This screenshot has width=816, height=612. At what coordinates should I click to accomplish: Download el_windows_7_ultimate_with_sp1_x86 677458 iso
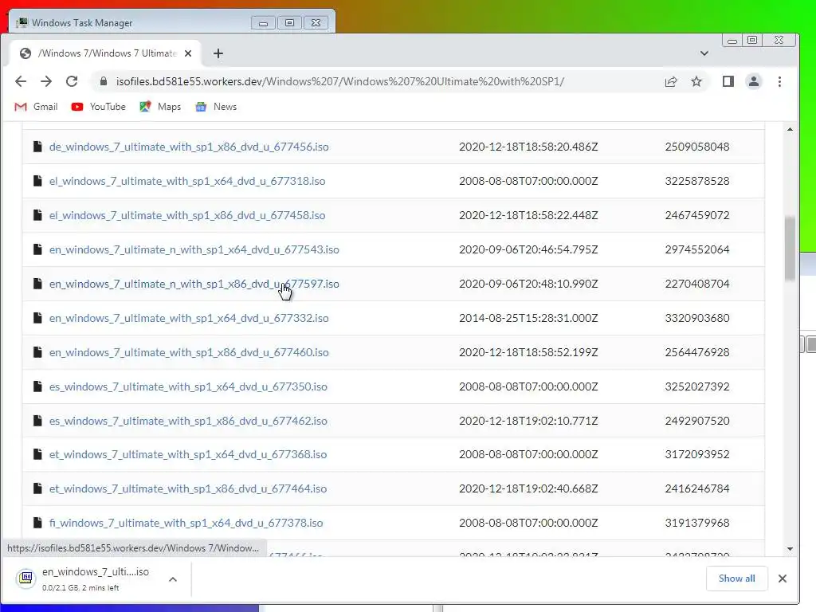(187, 215)
